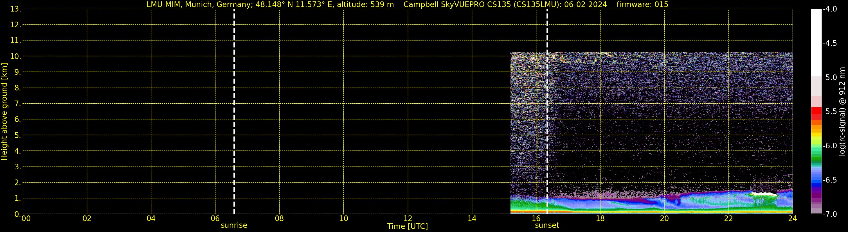848x232 pixels.
Task: Click the time axis tick label 16
Action: (536, 219)
